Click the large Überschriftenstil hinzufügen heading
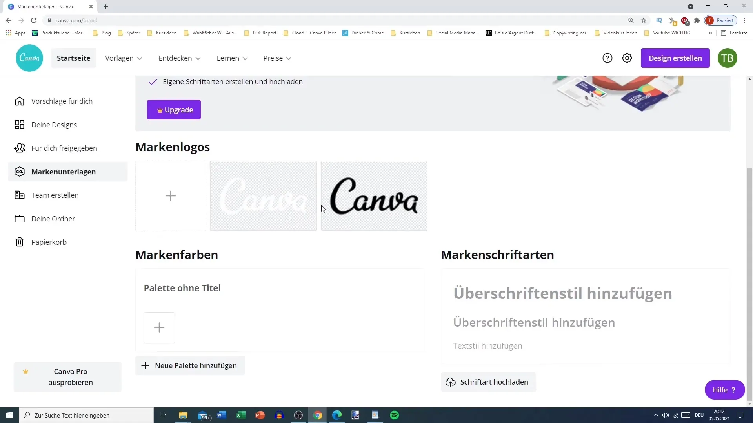Image resolution: width=753 pixels, height=423 pixels. click(x=563, y=293)
